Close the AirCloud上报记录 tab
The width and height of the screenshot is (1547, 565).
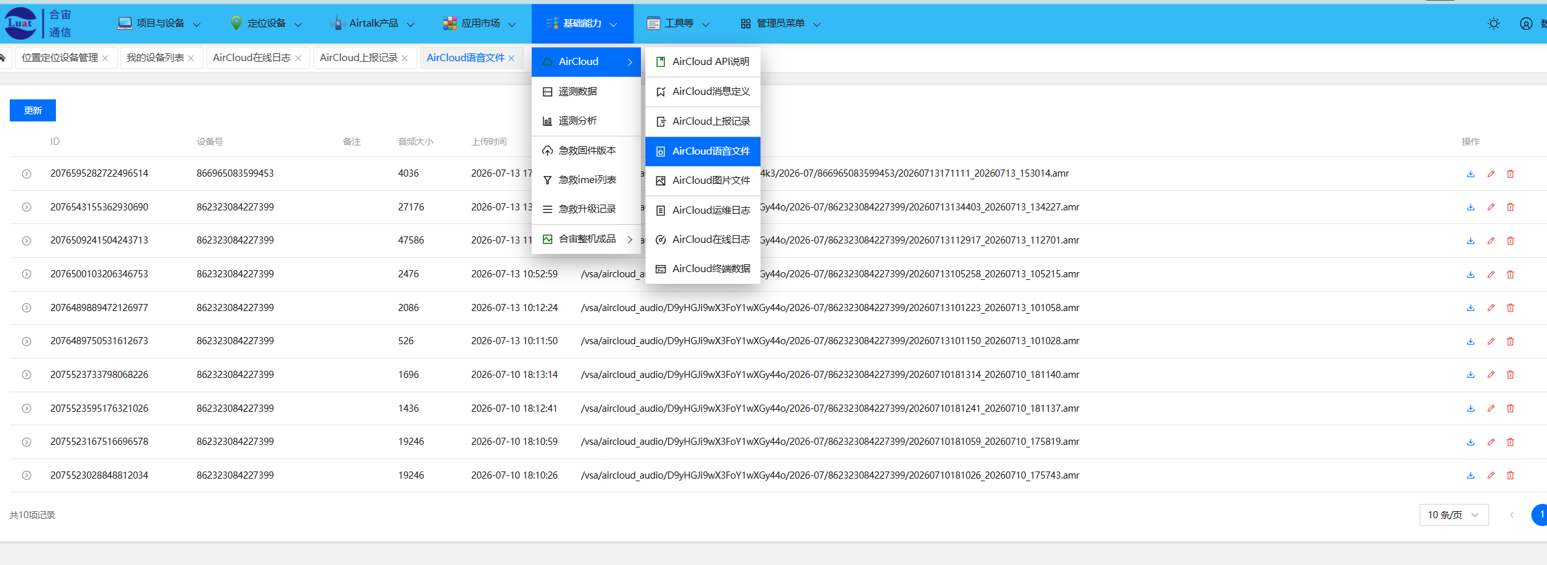405,58
